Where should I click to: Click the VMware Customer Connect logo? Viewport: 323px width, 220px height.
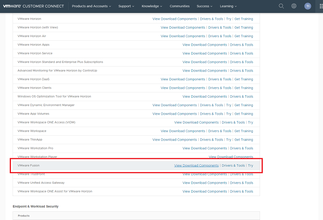[x=34, y=6]
